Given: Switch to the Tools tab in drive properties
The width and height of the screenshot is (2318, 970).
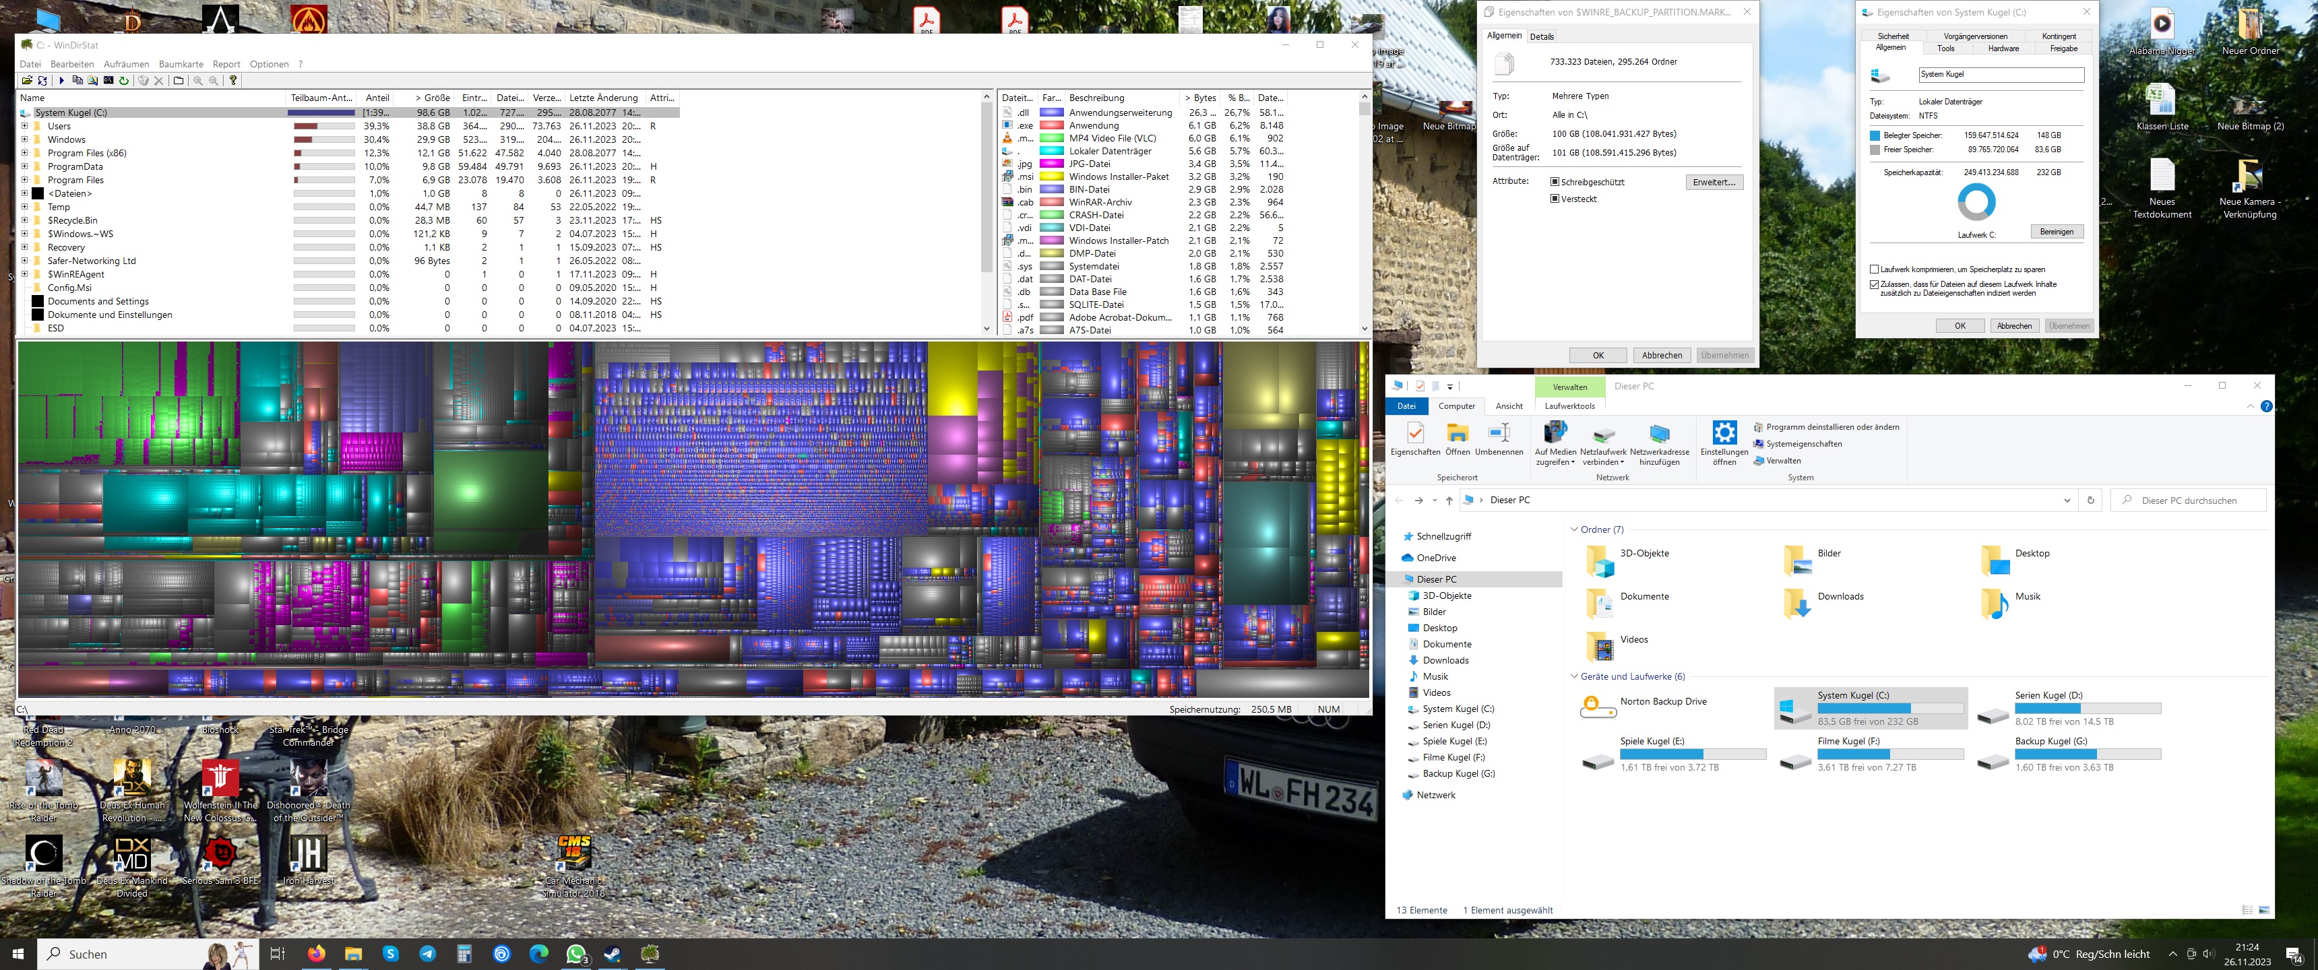Looking at the screenshot, I should click(1945, 48).
